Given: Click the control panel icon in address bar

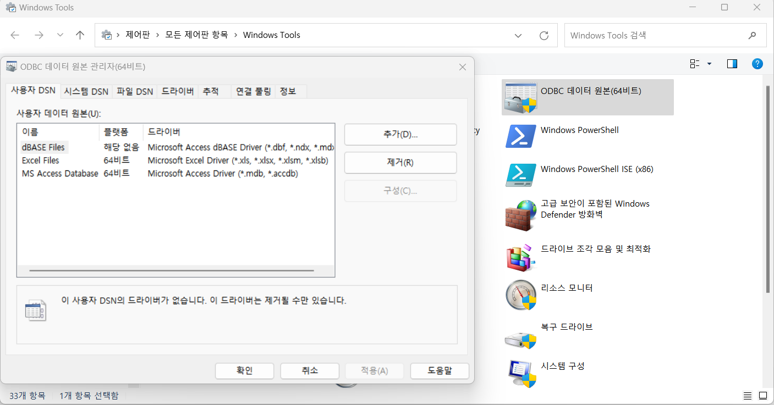Looking at the screenshot, I should click(107, 35).
